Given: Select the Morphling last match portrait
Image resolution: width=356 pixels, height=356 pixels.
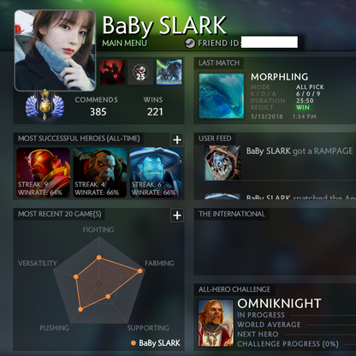Looking at the screenshot, I should point(222,96).
